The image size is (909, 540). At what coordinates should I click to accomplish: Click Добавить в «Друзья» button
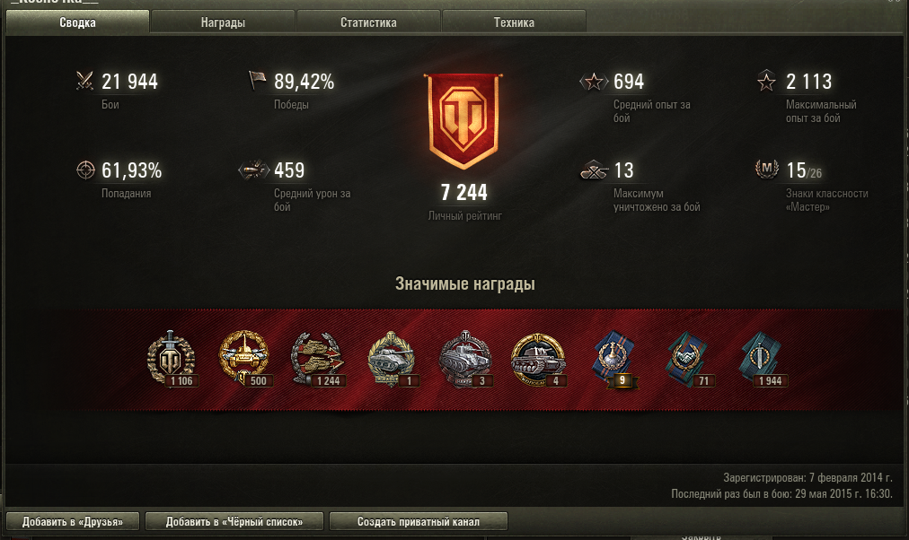click(x=73, y=521)
